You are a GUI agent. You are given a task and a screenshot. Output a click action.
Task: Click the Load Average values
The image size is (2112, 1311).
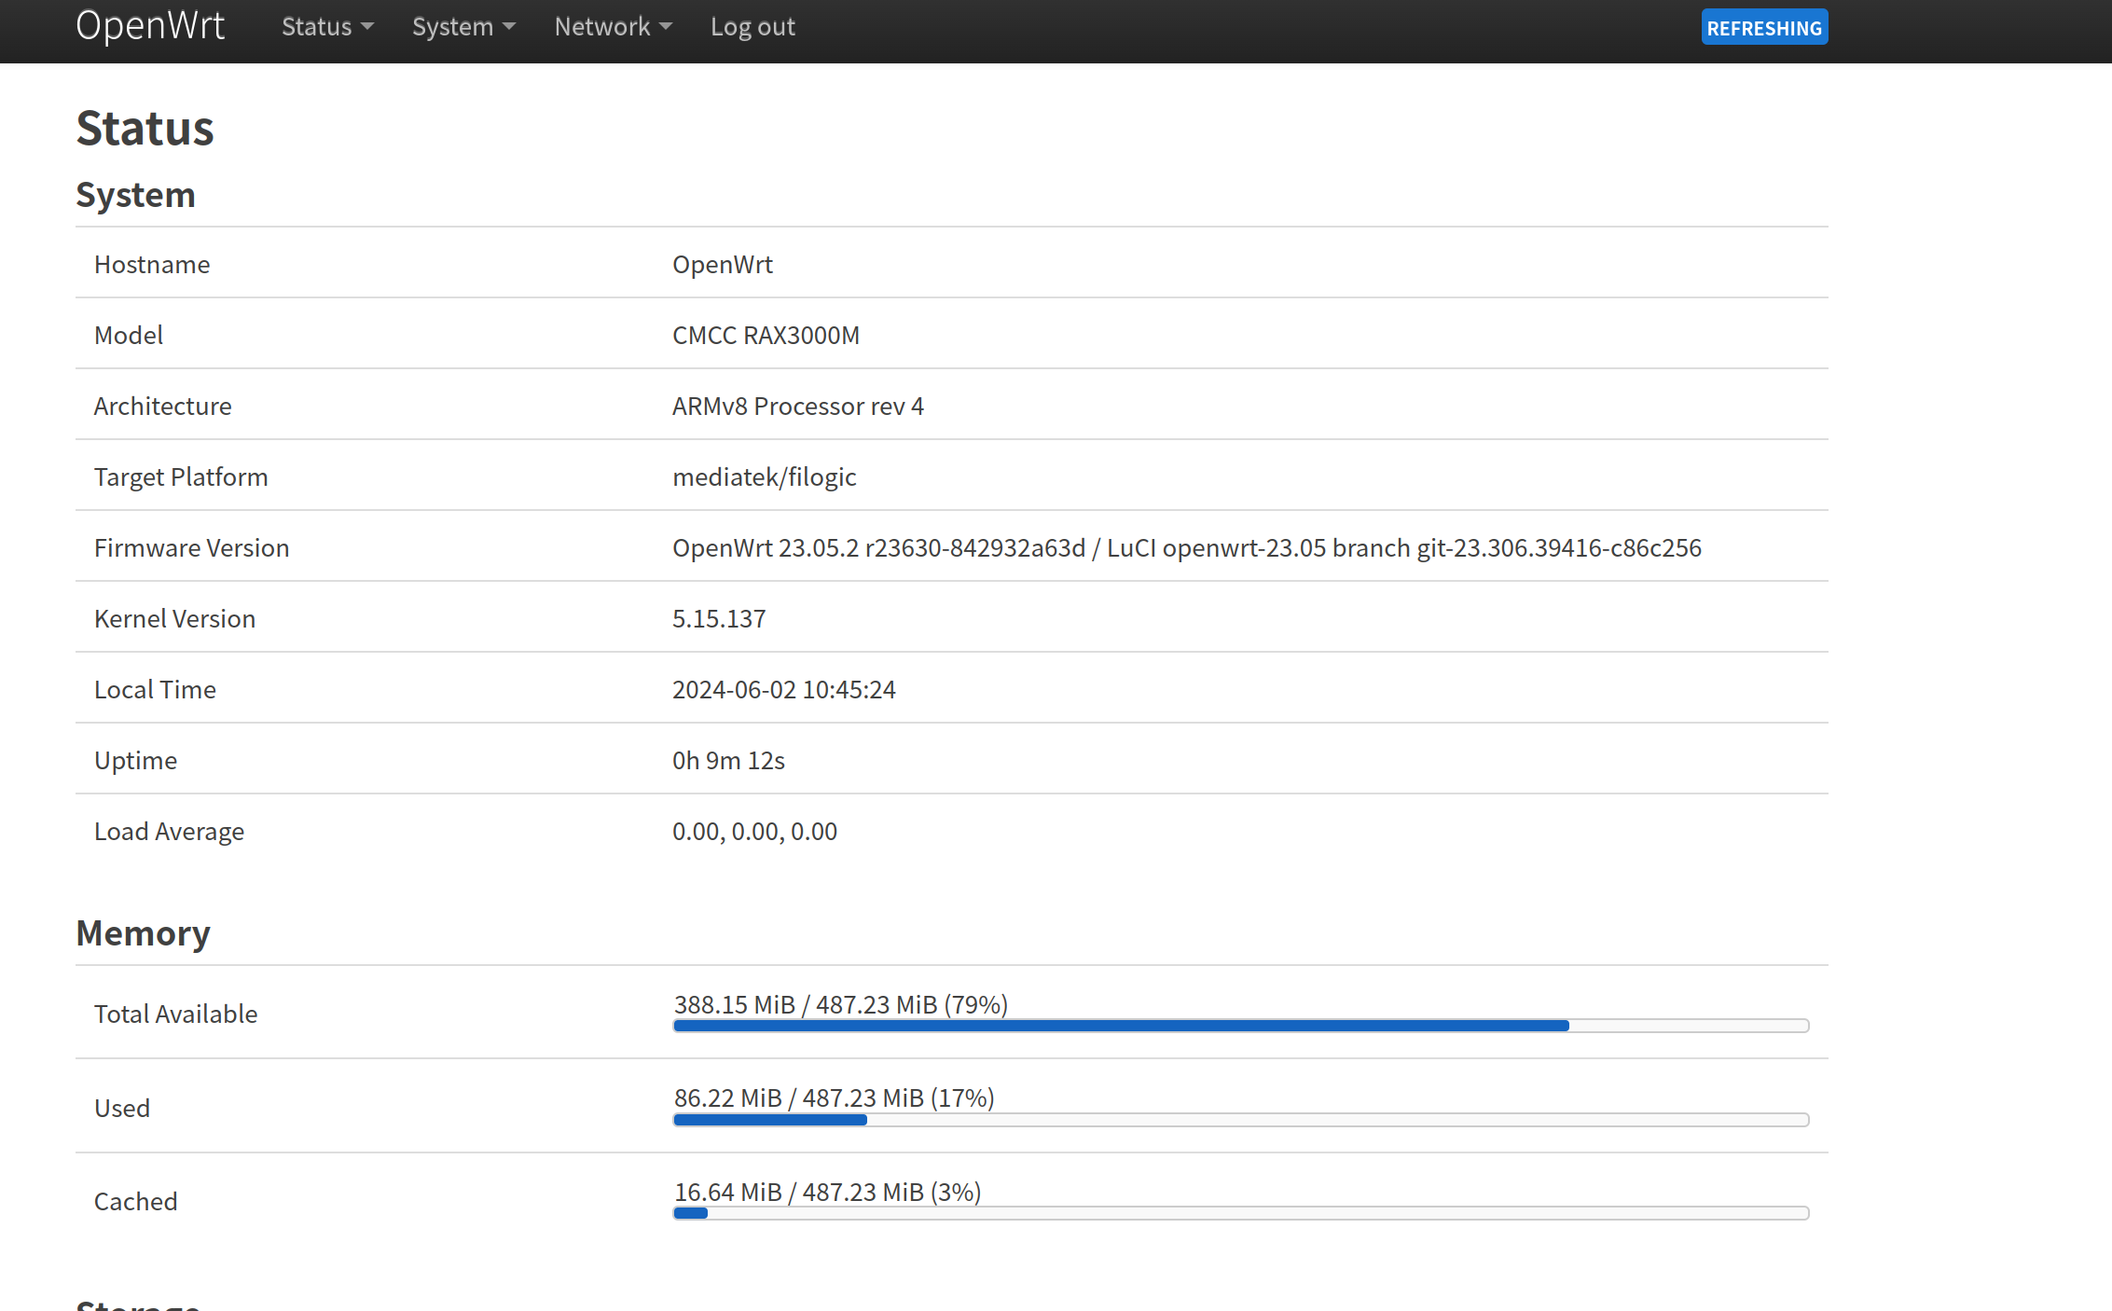coord(754,832)
